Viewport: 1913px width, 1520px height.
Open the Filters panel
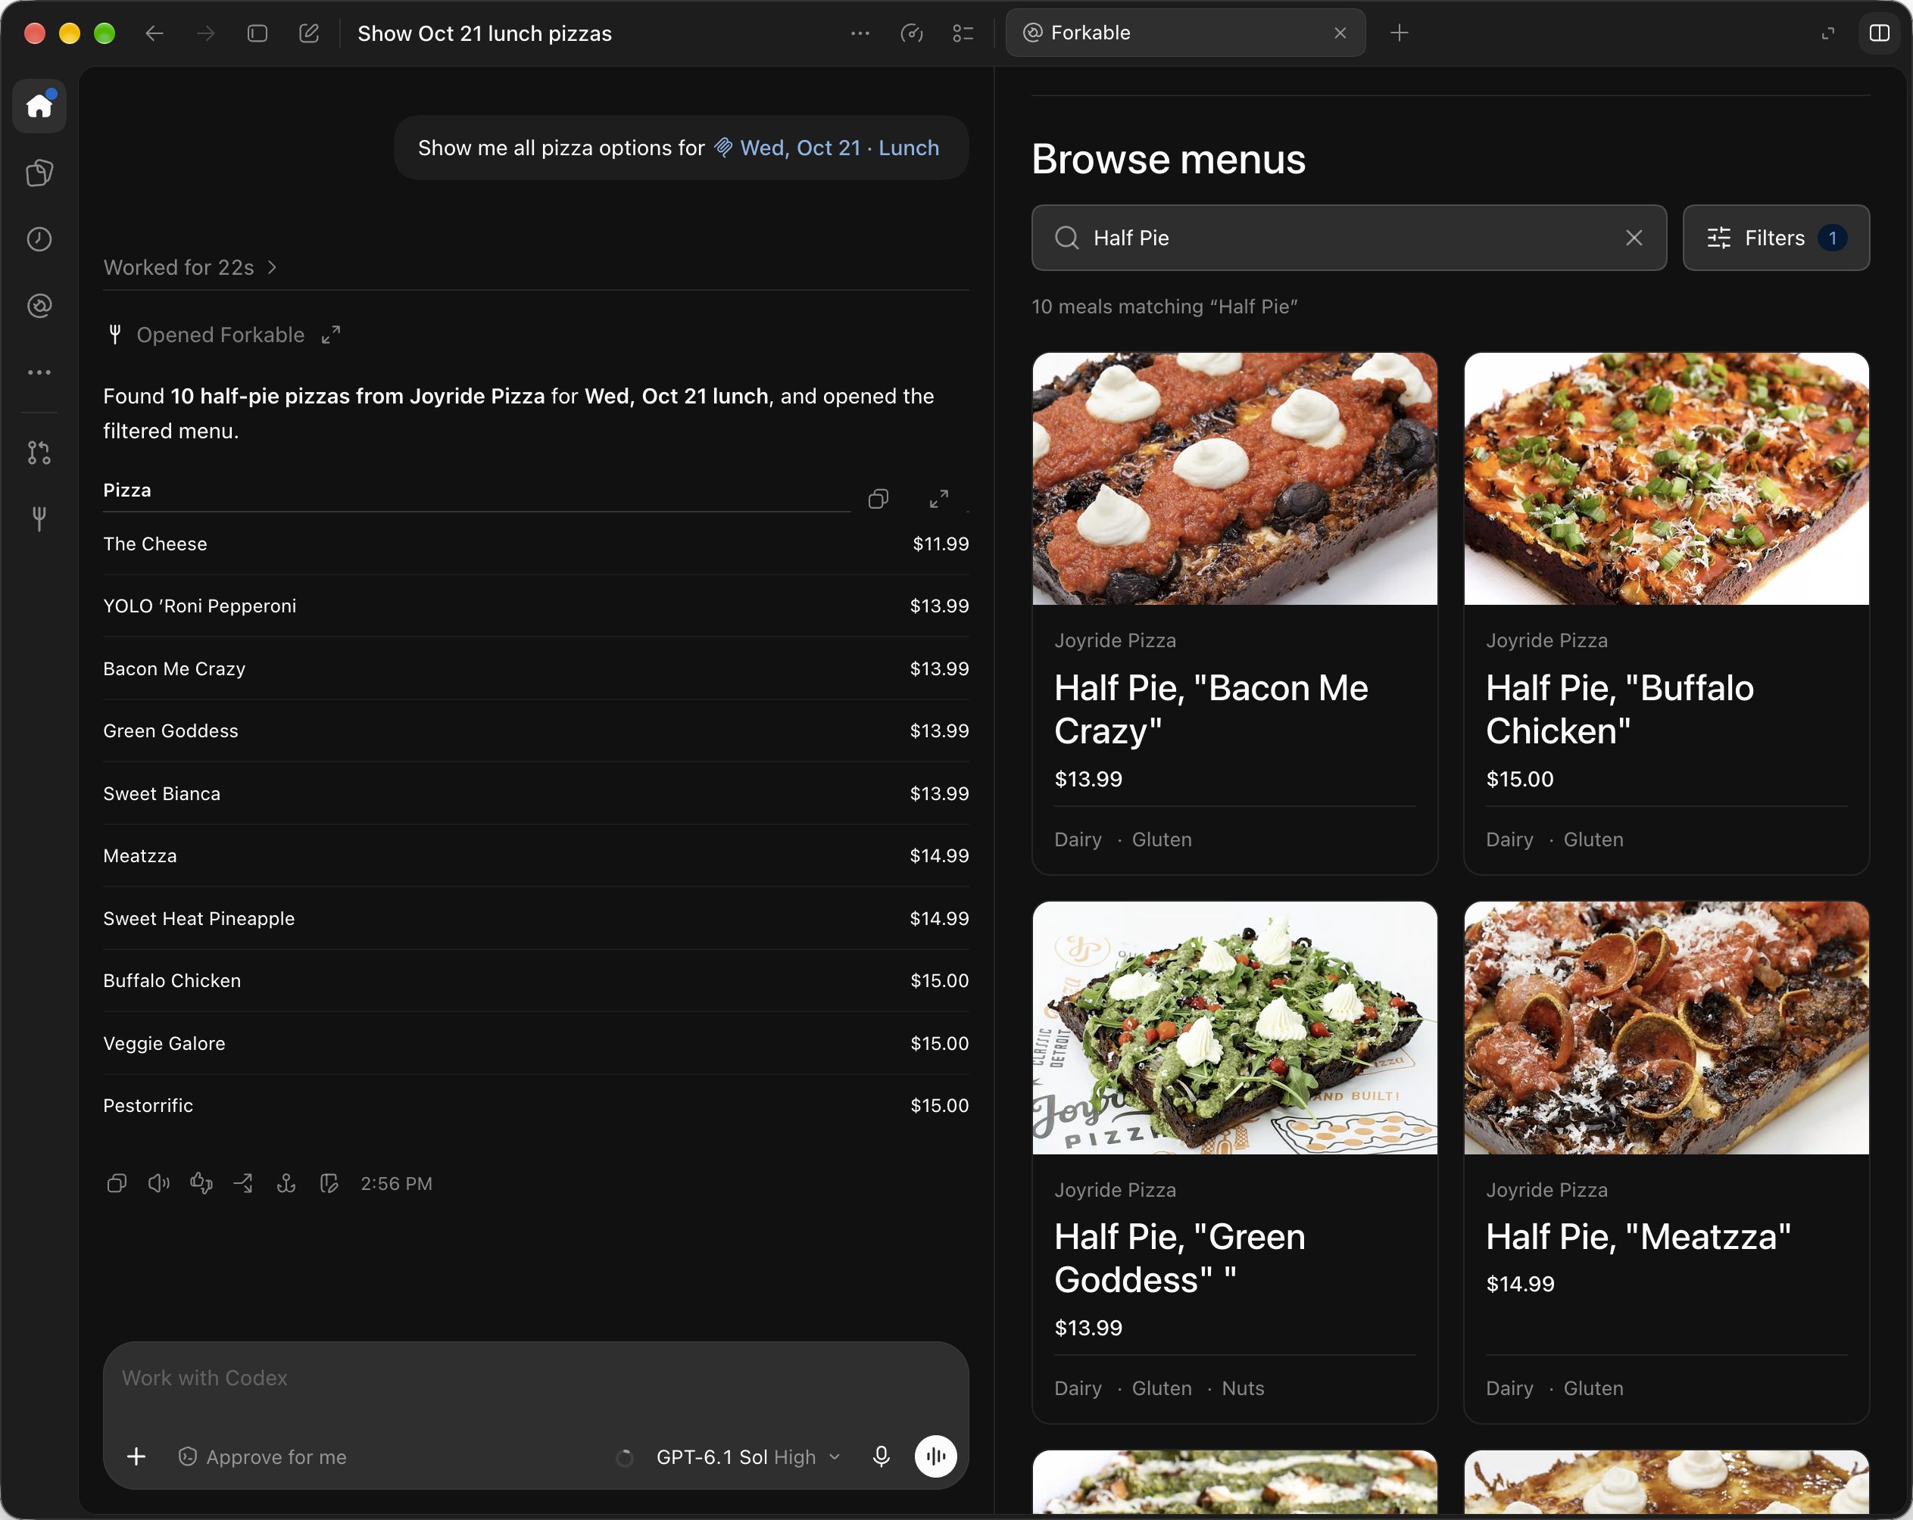1775,238
